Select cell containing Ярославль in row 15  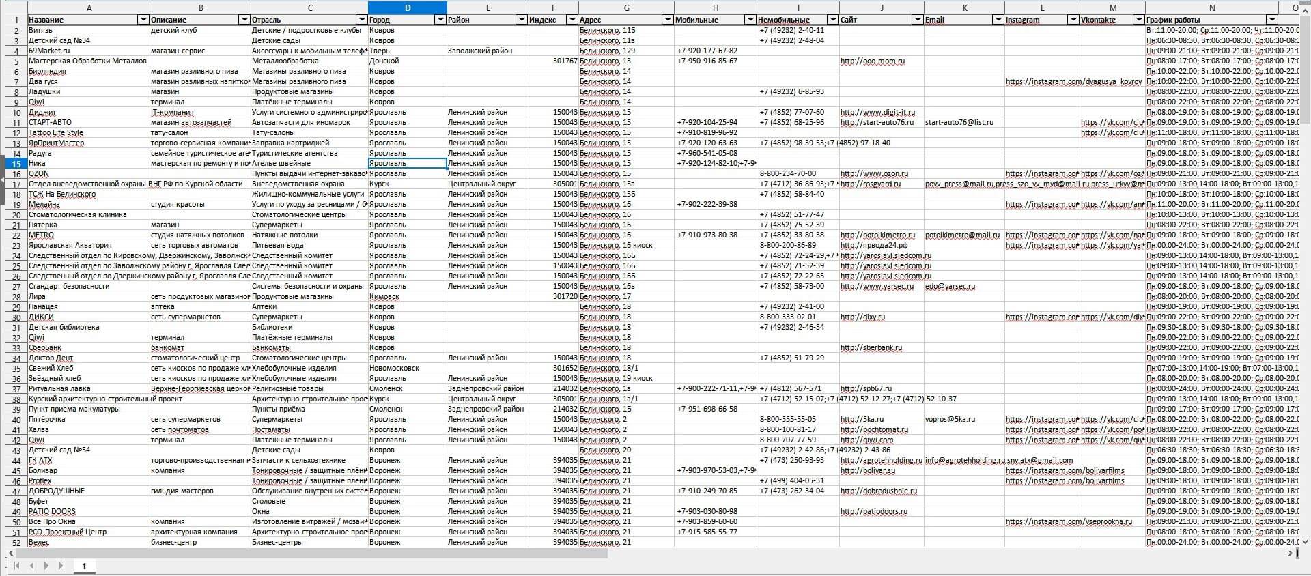408,164
